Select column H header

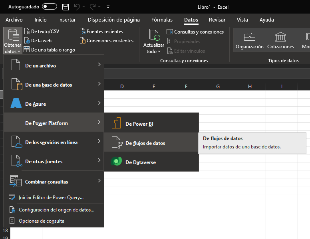(250, 86)
